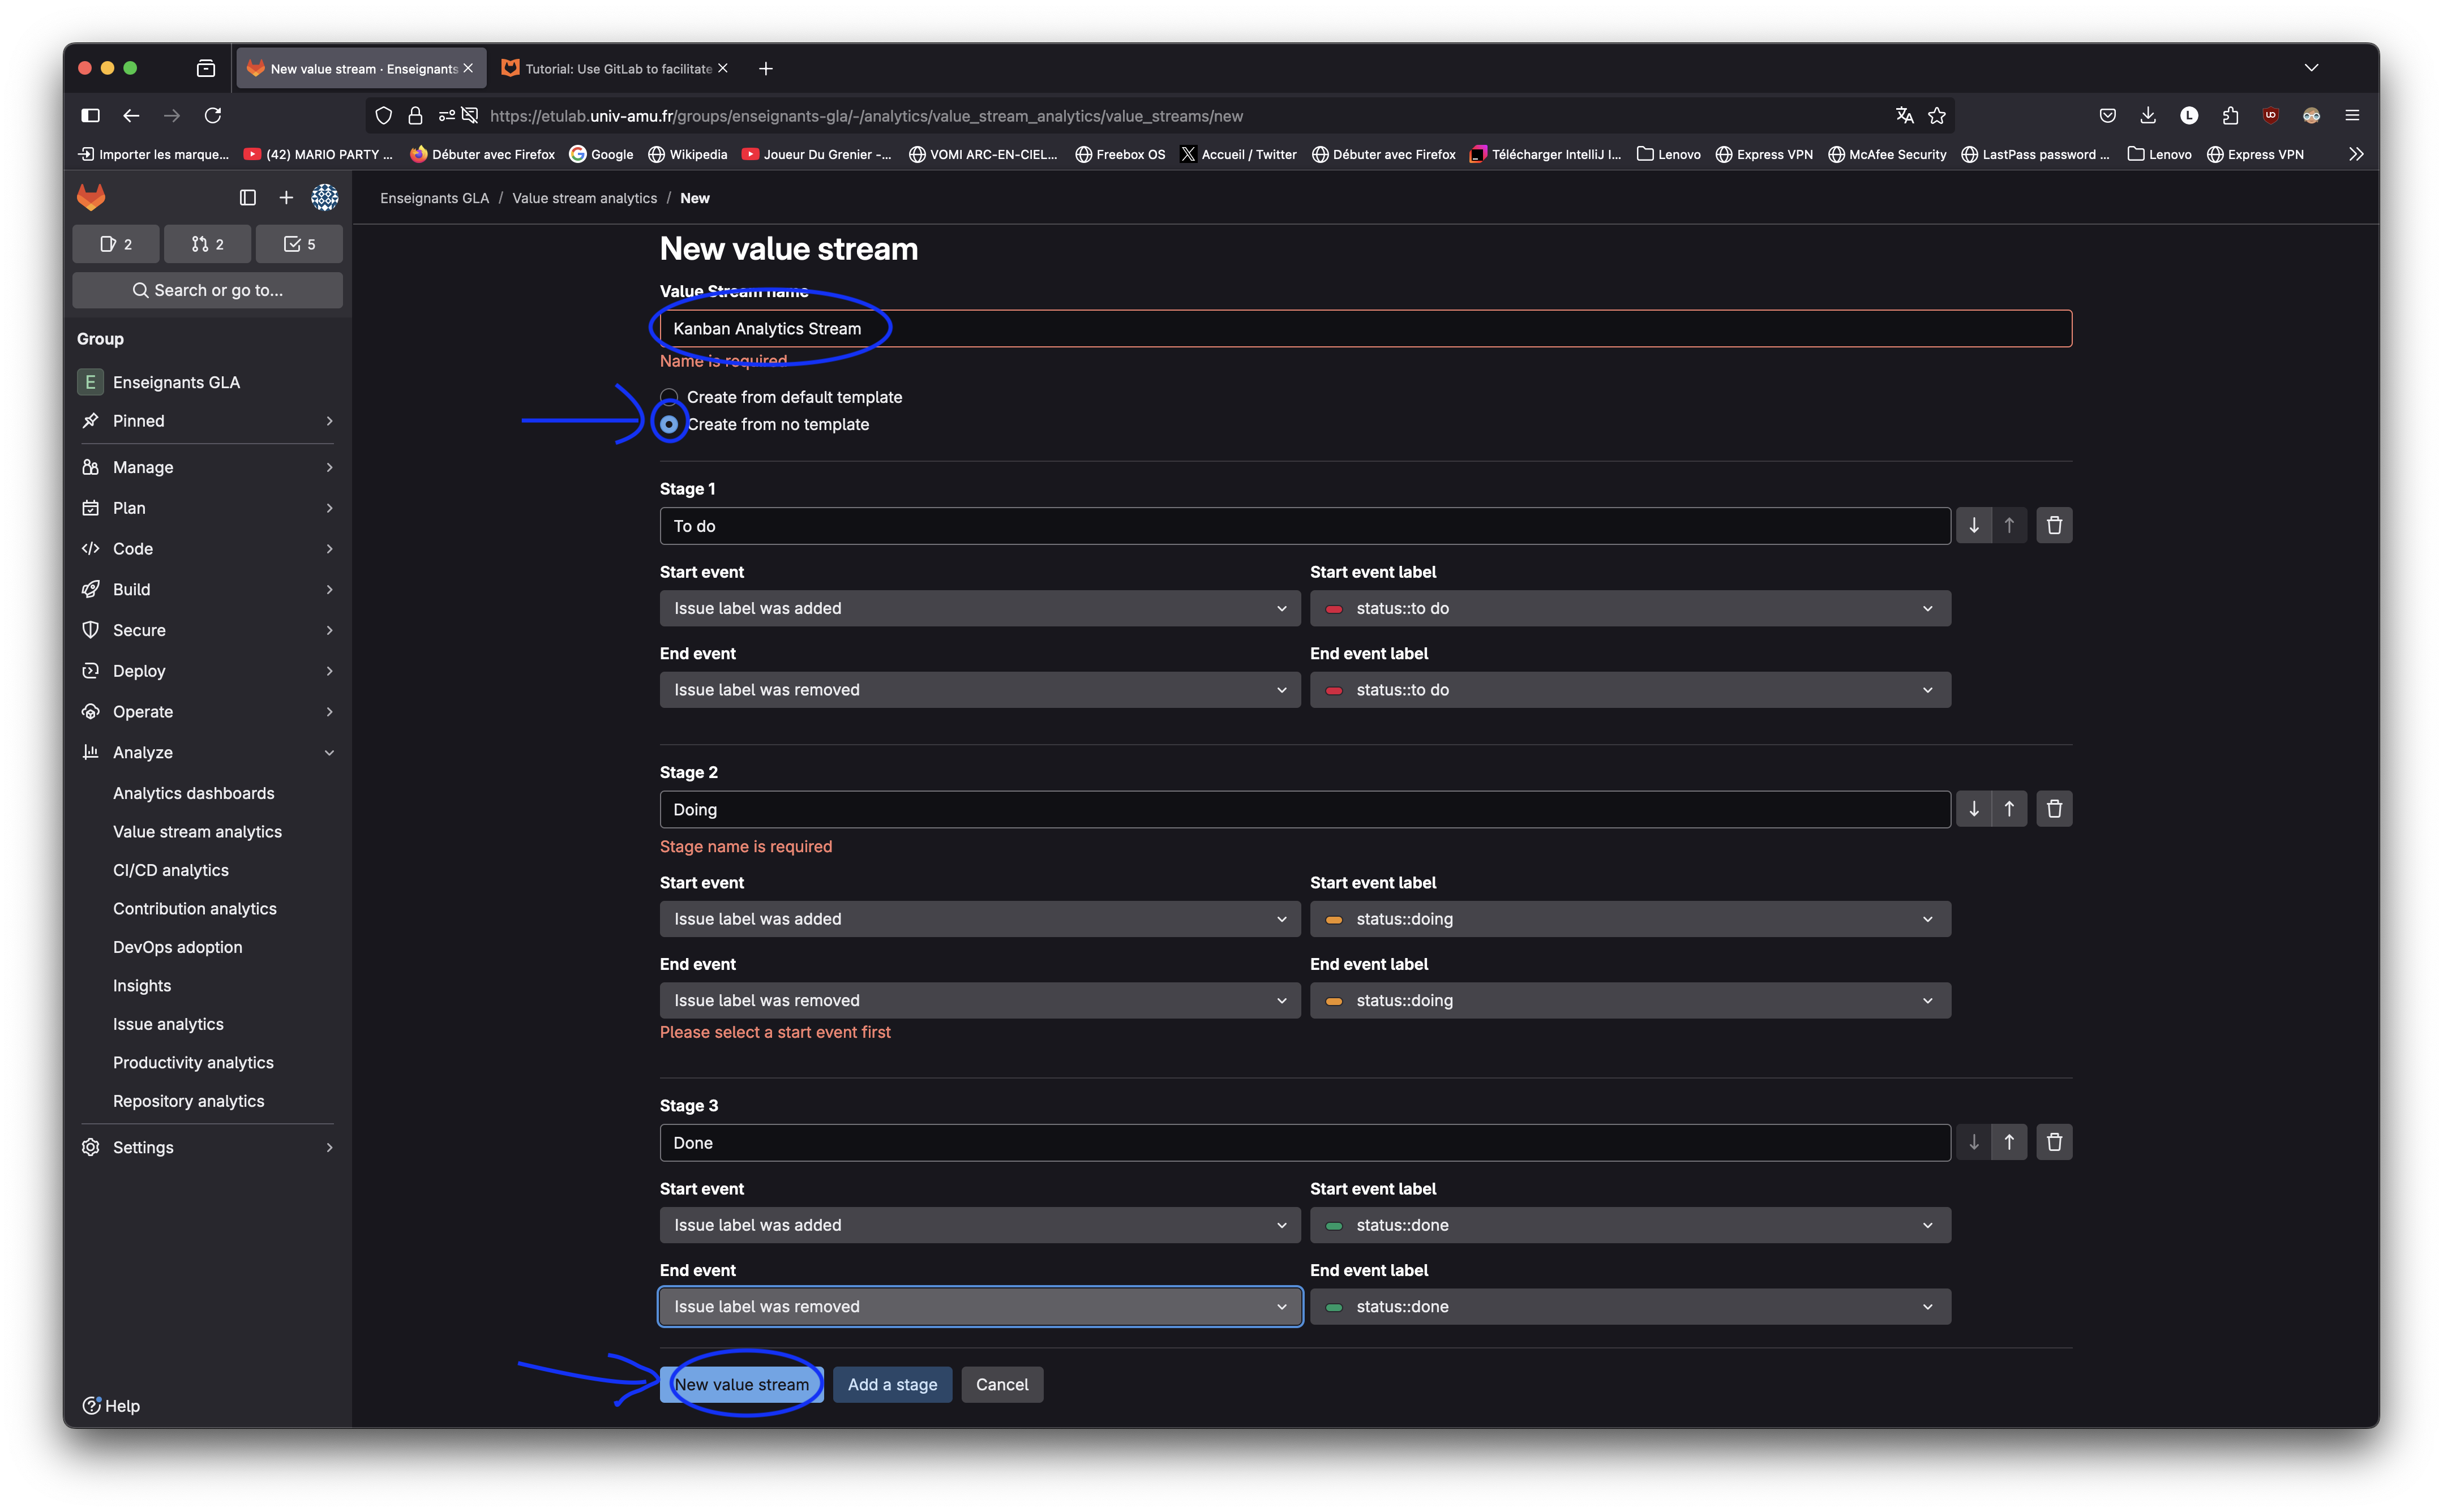Image resolution: width=2443 pixels, height=1512 pixels.
Task: Open Value stream analytics breadcrumb link
Action: click(x=585, y=198)
